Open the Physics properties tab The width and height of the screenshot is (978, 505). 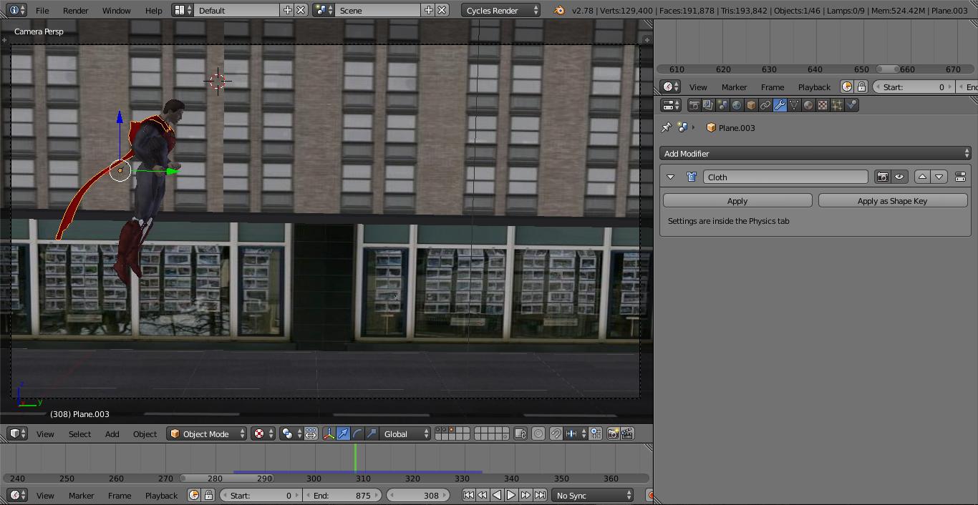851,104
